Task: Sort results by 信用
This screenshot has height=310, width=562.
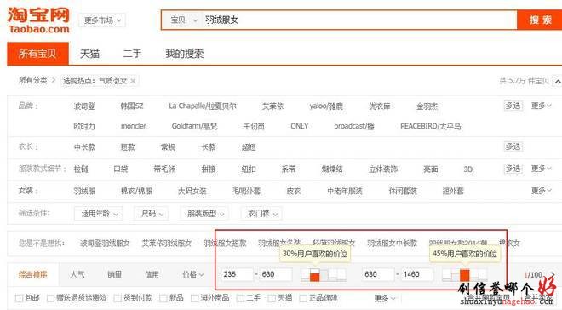Action: pyautogui.click(x=152, y=275)
